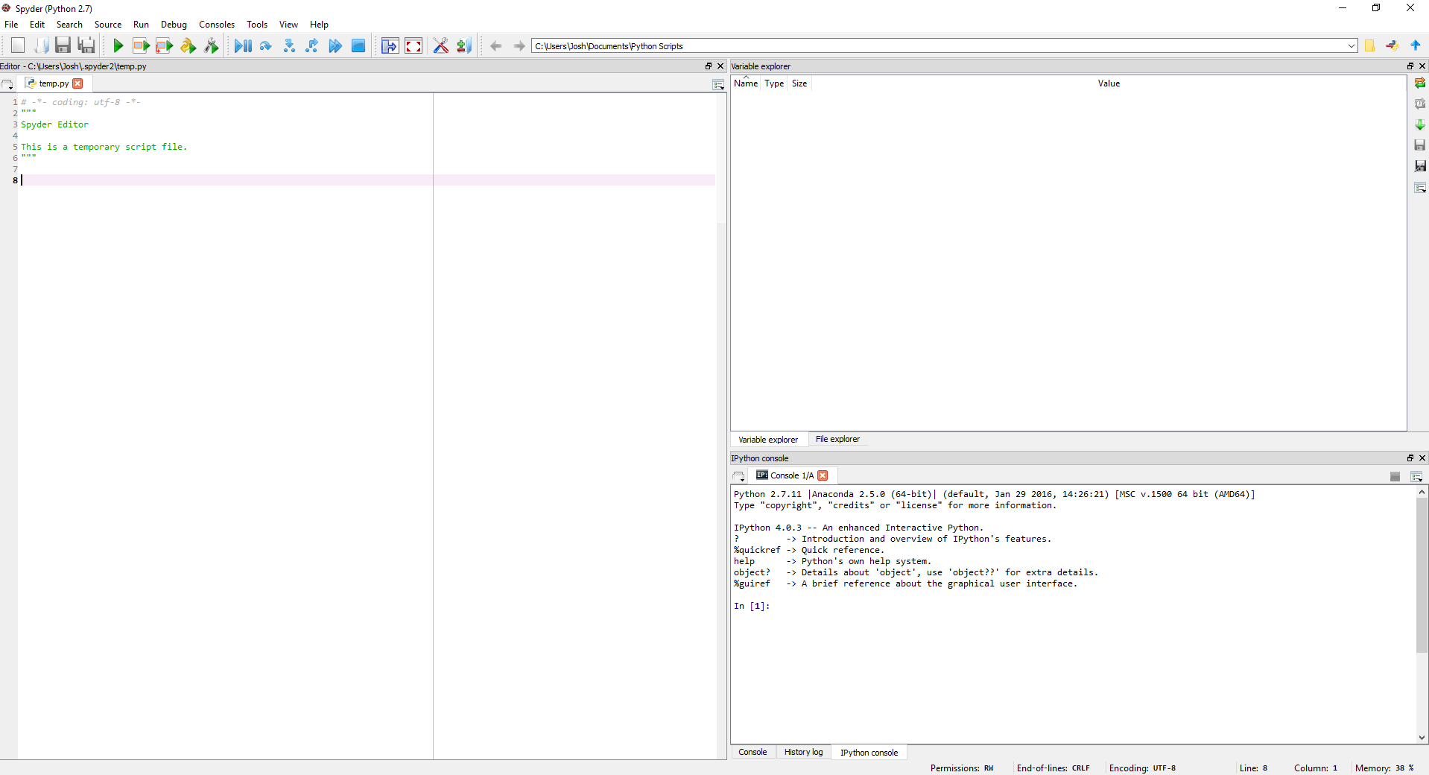Open the Debug menu
The width and height of the screenshot is (1429, 775).
tap(174, 25)
